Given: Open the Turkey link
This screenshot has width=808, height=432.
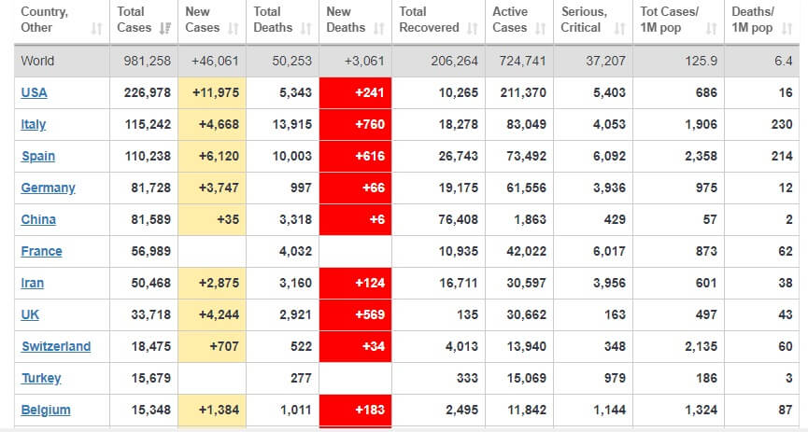Looking at the screenshot, I should click(x=41, y=378).
